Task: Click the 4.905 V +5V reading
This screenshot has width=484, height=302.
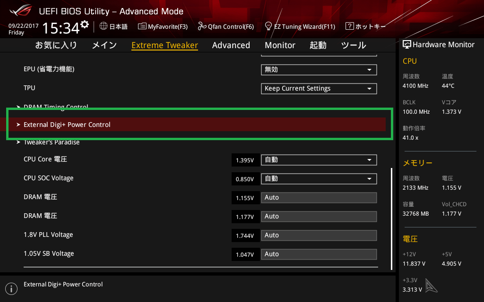Action: (x=451, y=264)
